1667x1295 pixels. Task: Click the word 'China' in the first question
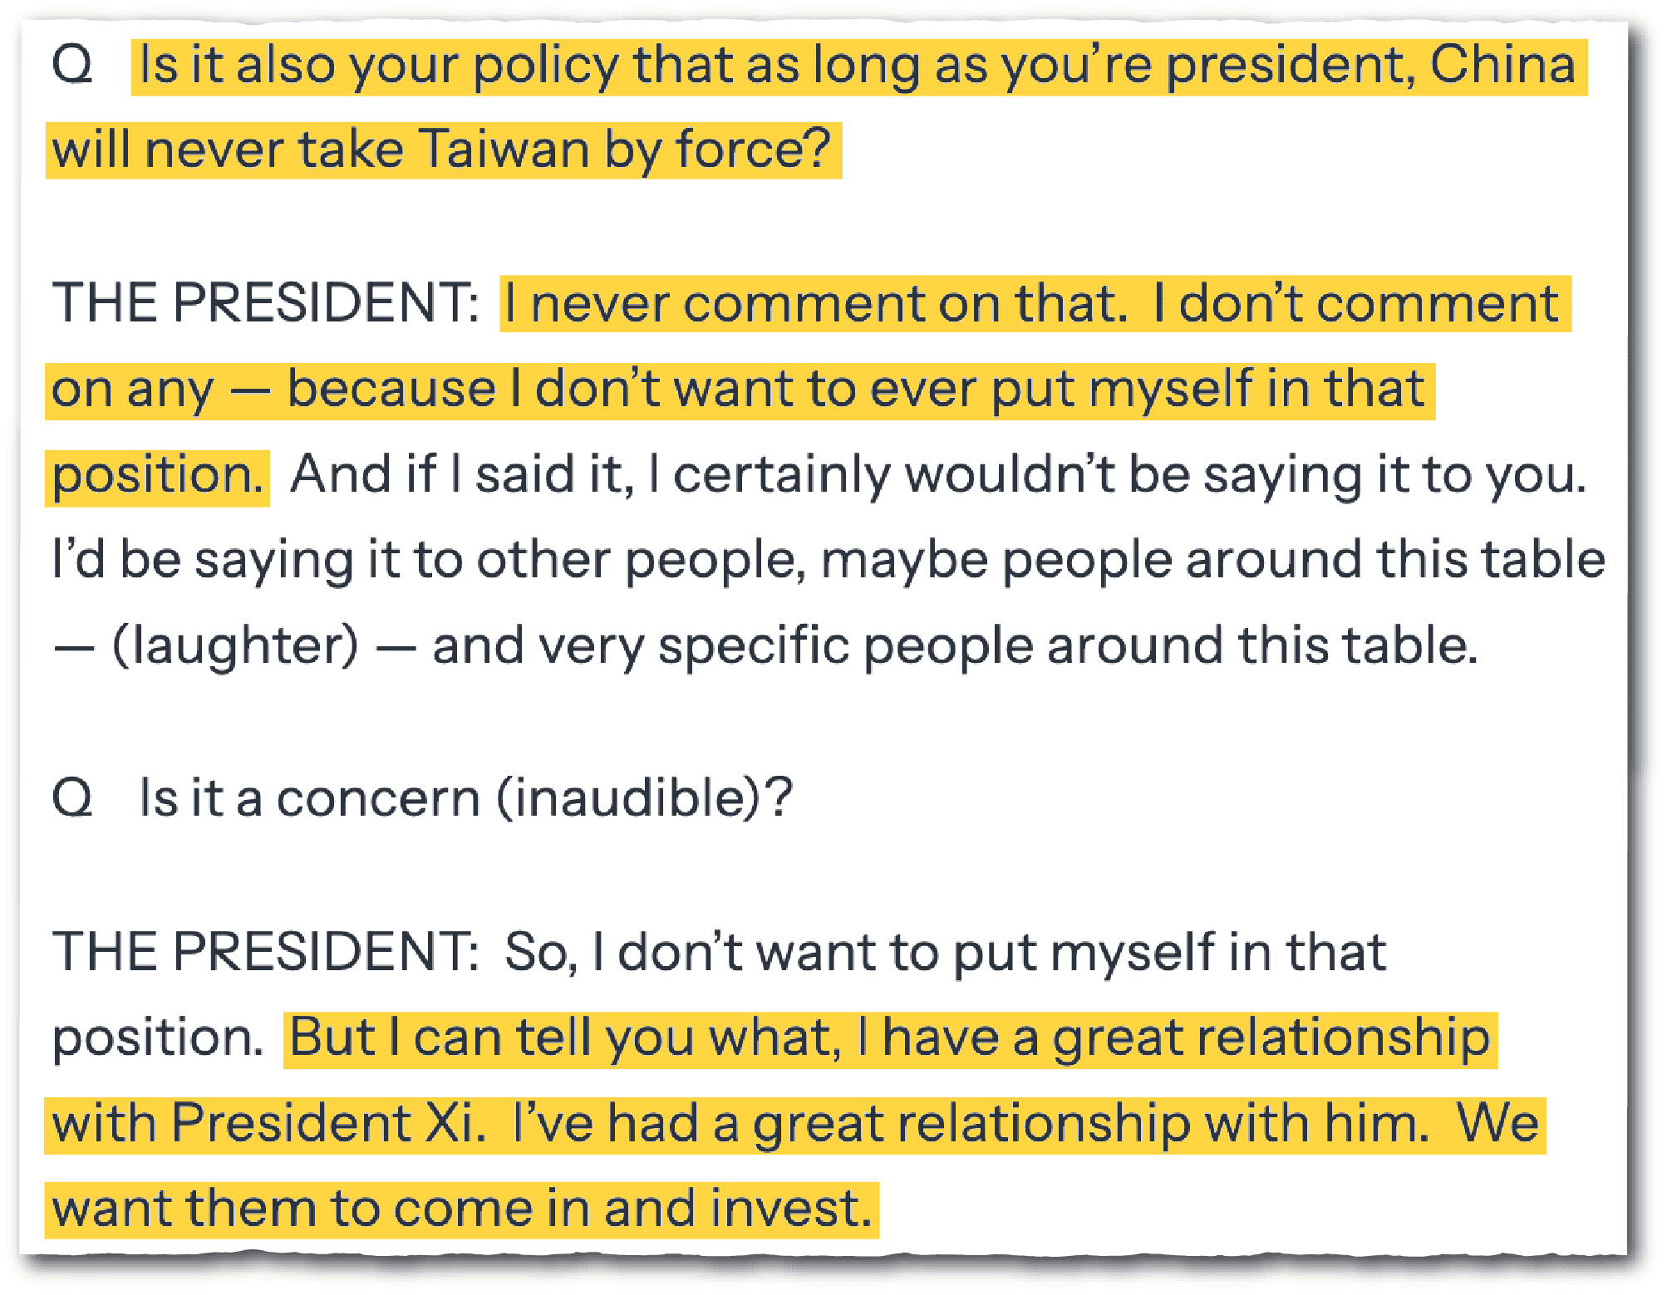1502,65
